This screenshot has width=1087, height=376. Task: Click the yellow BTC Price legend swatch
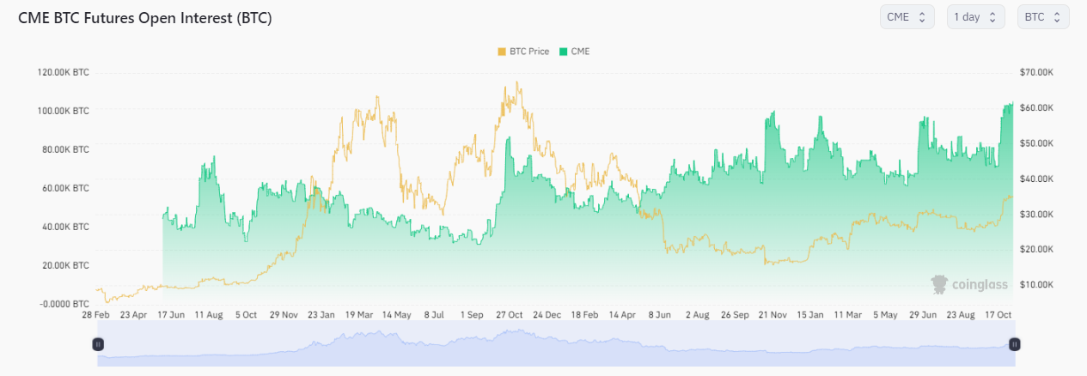[x=502, y=52]
